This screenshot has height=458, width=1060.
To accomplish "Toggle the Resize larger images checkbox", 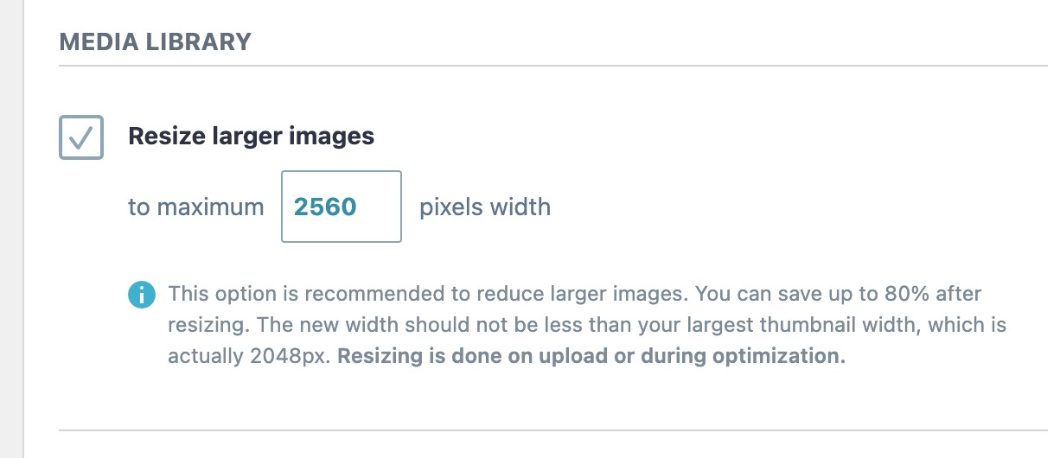I will tap(81, 137).
